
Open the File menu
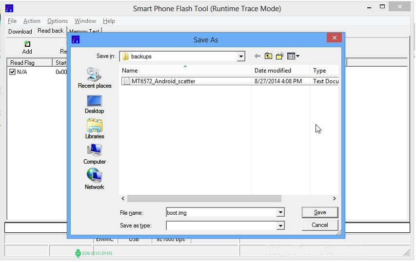point(12,21)
